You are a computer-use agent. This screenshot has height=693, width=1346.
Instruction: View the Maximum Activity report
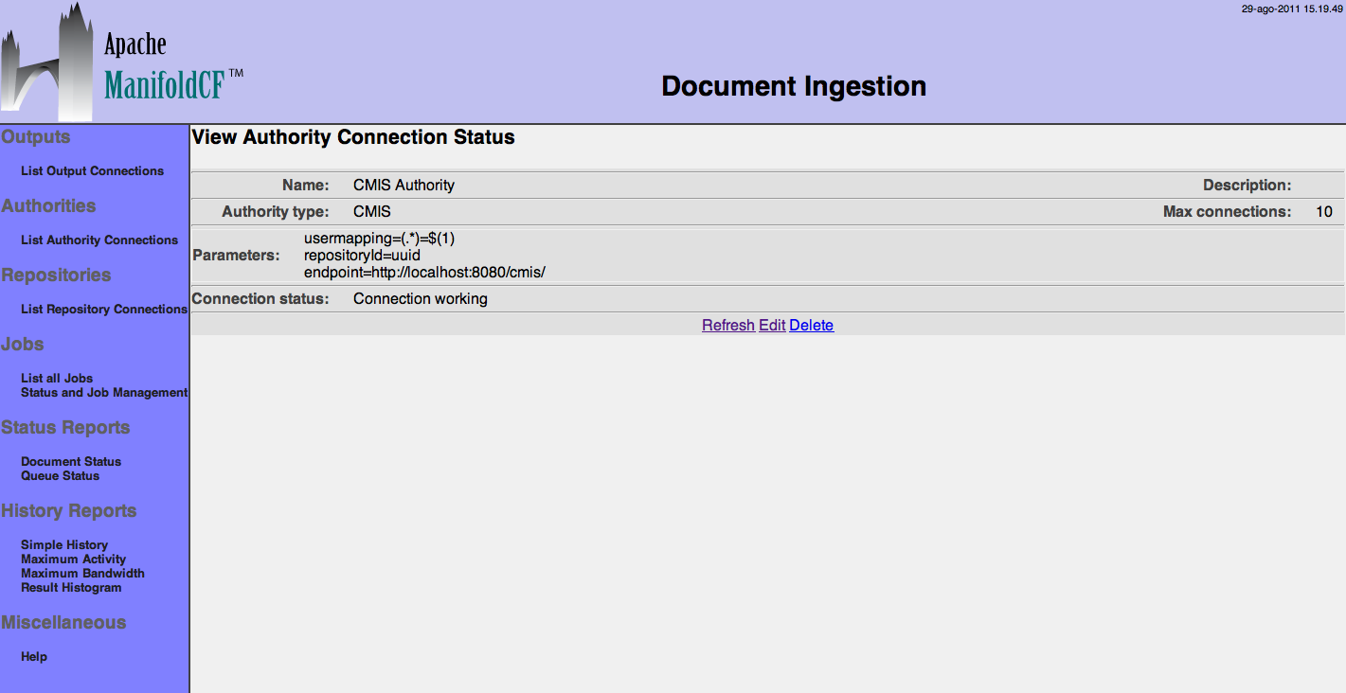tap(73, 560)
